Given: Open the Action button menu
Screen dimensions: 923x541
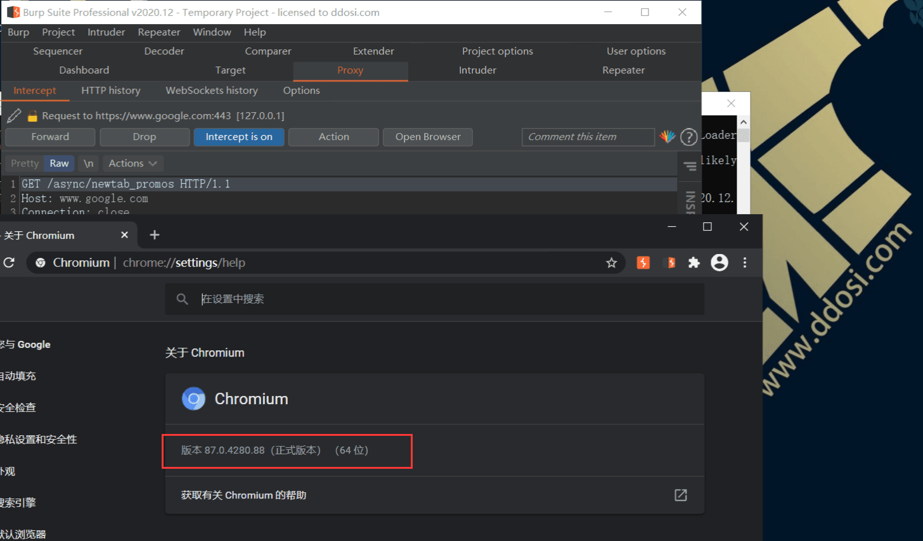Looking at the screenshot, I should [333, 137].
